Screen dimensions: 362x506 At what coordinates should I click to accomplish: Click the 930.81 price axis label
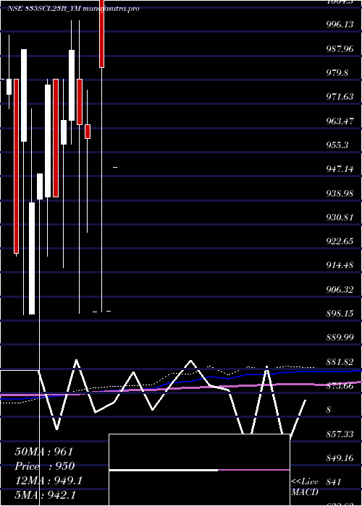click(x=340, y=217)
